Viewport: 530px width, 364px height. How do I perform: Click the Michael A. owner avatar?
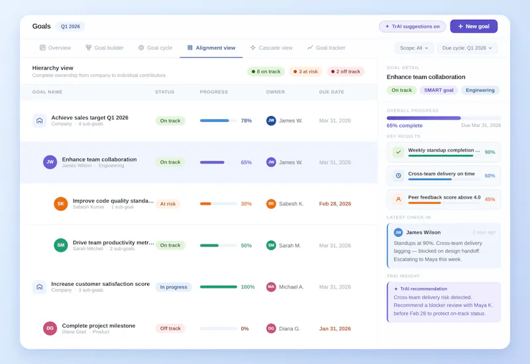271,287
